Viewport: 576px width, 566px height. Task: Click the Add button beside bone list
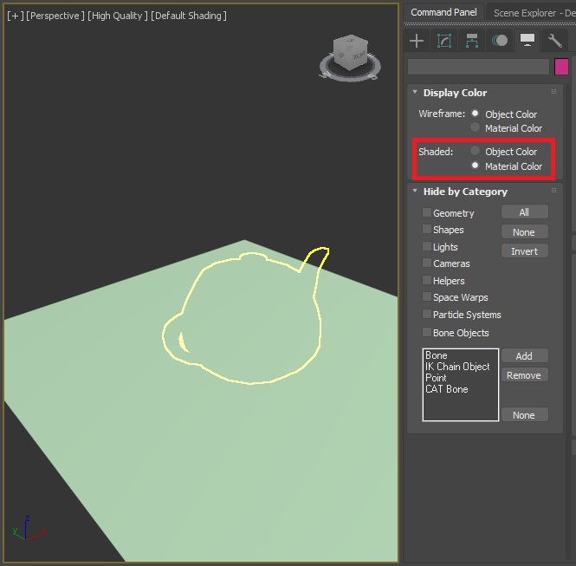point(524,355)
